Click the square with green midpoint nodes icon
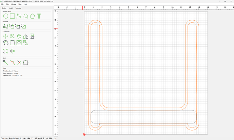Image resolution: width=234 pixels, height=140 pixels. tap(26, 63)
